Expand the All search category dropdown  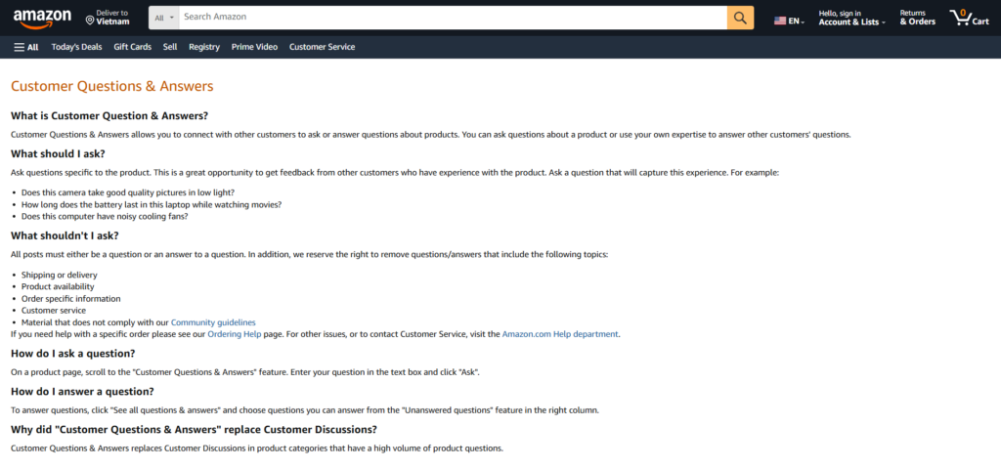pos(164,17)
